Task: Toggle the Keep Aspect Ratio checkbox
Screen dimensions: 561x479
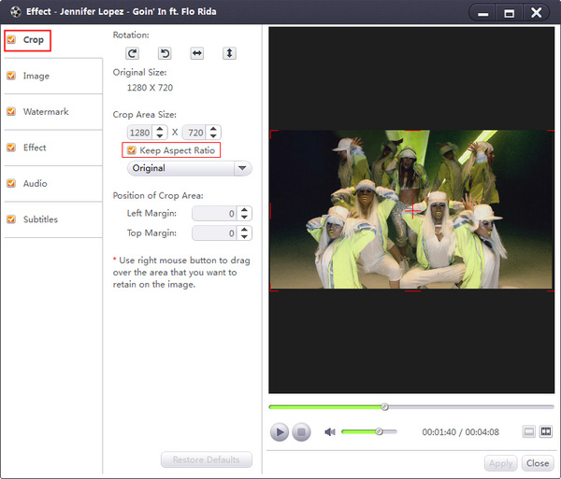Action: click(132, 150)
